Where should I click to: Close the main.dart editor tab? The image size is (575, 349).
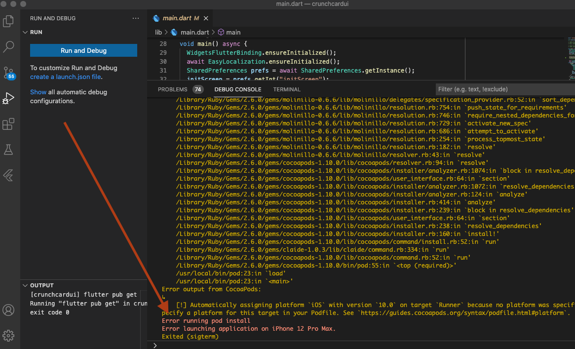(x=206, y=18)
